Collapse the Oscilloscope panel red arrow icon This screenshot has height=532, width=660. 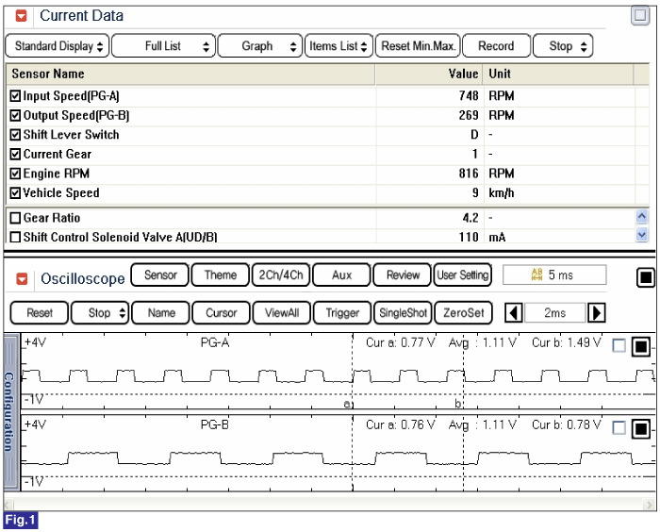point(22,278)
